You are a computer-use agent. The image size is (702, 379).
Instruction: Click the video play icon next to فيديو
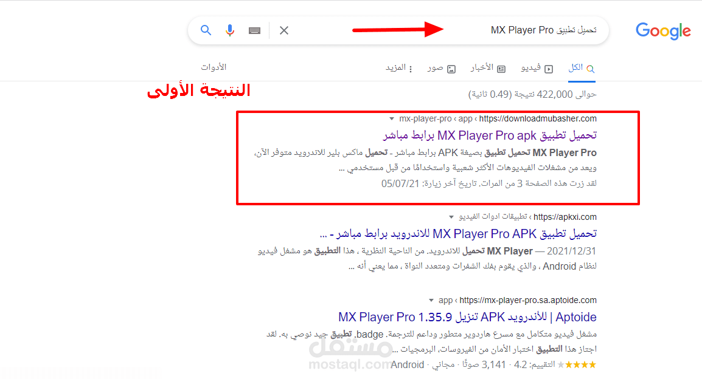[549, 69]
